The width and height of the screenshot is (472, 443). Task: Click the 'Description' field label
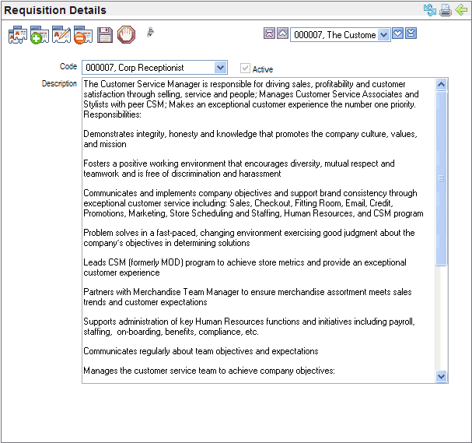tap(59, 83)
